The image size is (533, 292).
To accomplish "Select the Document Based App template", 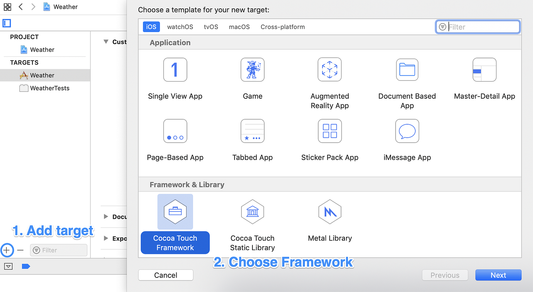I will (x=407, y=76).
